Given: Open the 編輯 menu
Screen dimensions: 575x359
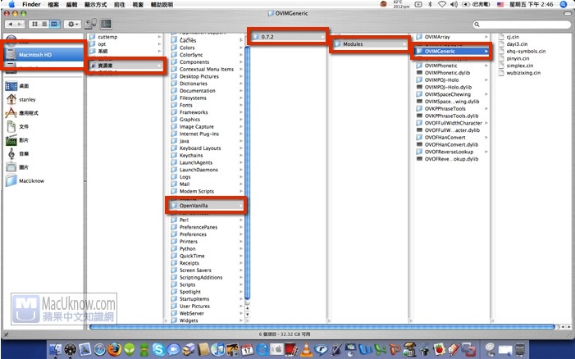Looking at the screenshot, I should (71, 5).
